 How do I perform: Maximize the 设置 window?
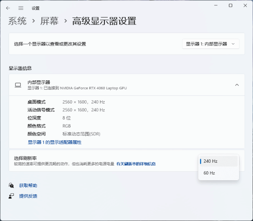click(x=231, y=5)
